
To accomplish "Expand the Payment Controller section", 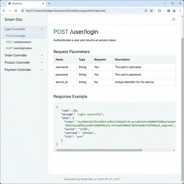I will (x=42, y=70).
